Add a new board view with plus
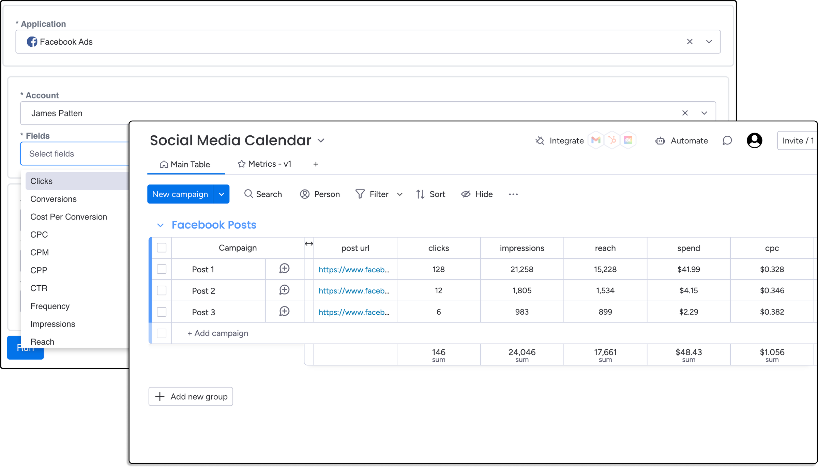This screenshot has height=467, width=818. pyautogui.click(x=316, y=164)
